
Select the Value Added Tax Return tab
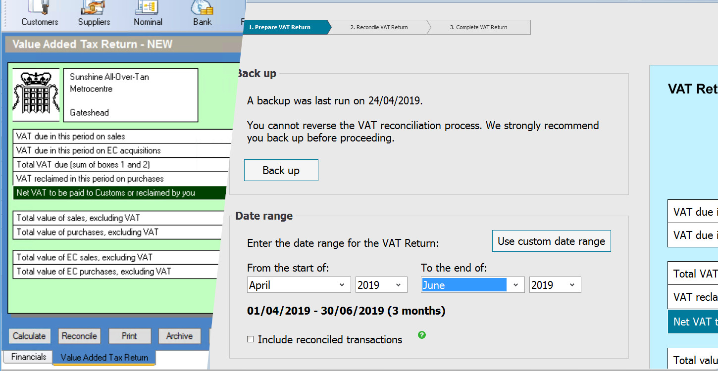click(x=104, y=357)
